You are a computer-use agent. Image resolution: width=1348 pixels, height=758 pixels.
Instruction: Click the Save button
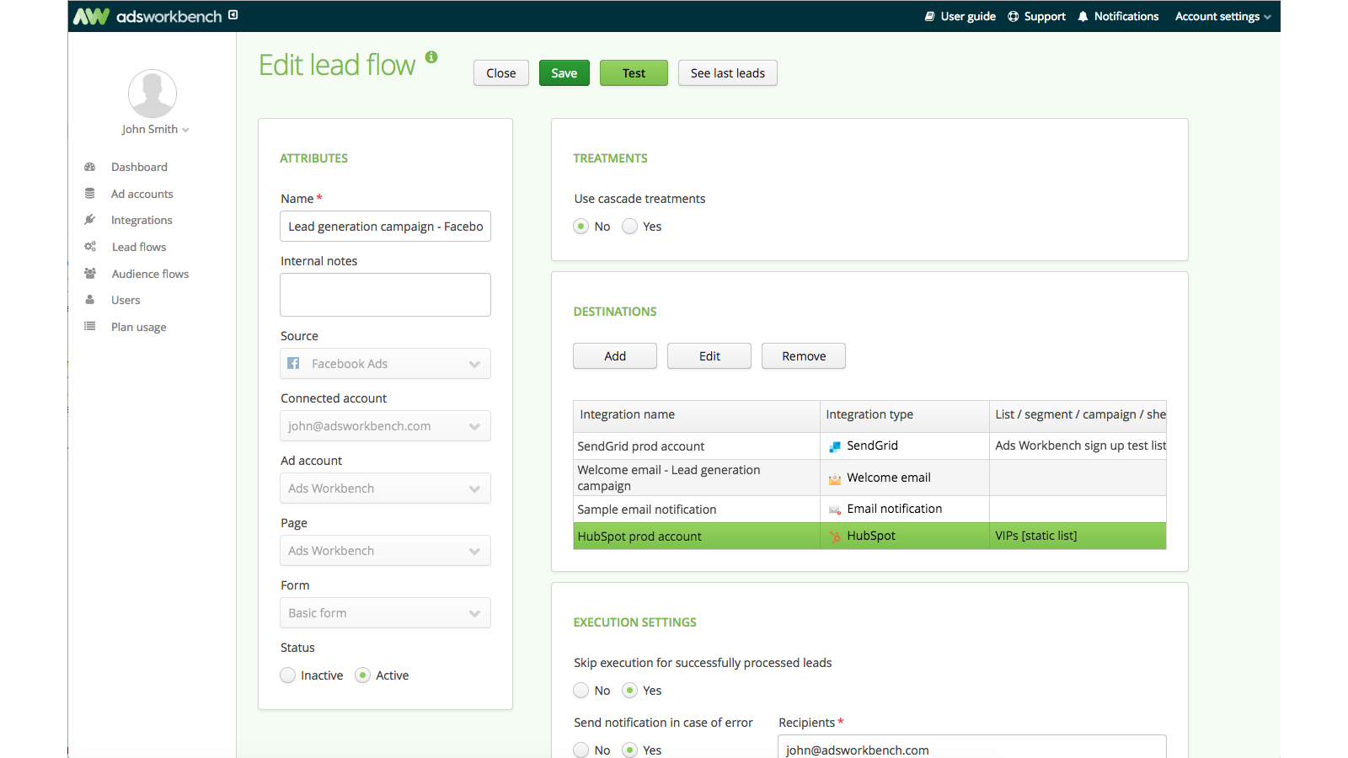[x=564, y=72]
